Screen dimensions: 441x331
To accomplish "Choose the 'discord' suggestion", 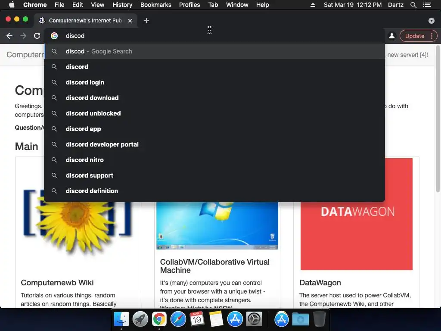I will (214, 67).
